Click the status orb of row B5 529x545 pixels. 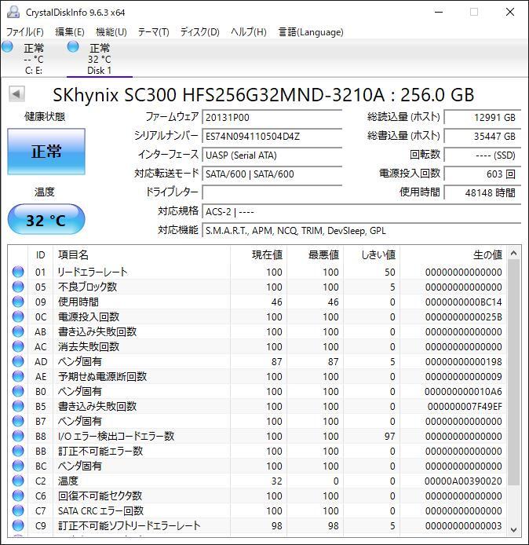coord(18,406)
